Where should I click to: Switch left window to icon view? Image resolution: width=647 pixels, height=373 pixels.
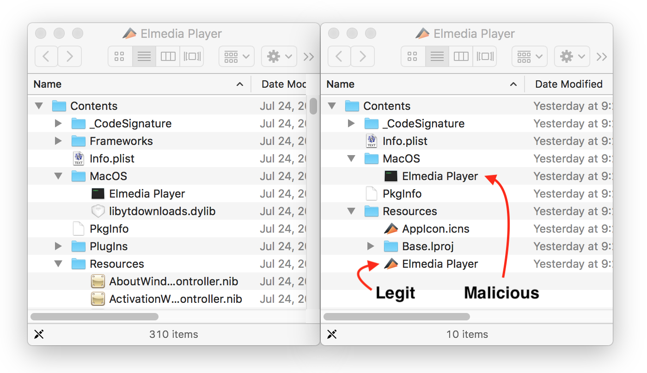pyautogui.click(x=120, y=56)
